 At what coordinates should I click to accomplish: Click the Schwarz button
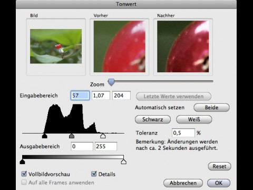(153, 119)
